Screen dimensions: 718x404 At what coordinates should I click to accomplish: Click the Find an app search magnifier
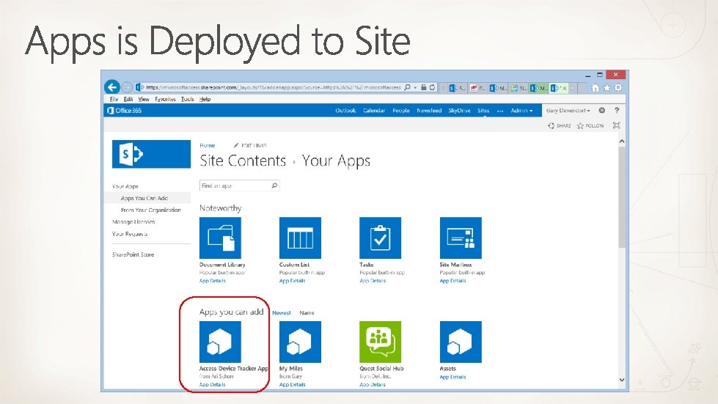[274, 186]
